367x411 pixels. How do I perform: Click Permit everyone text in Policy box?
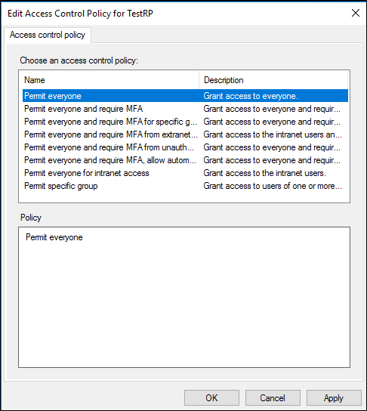pos(54,237)
